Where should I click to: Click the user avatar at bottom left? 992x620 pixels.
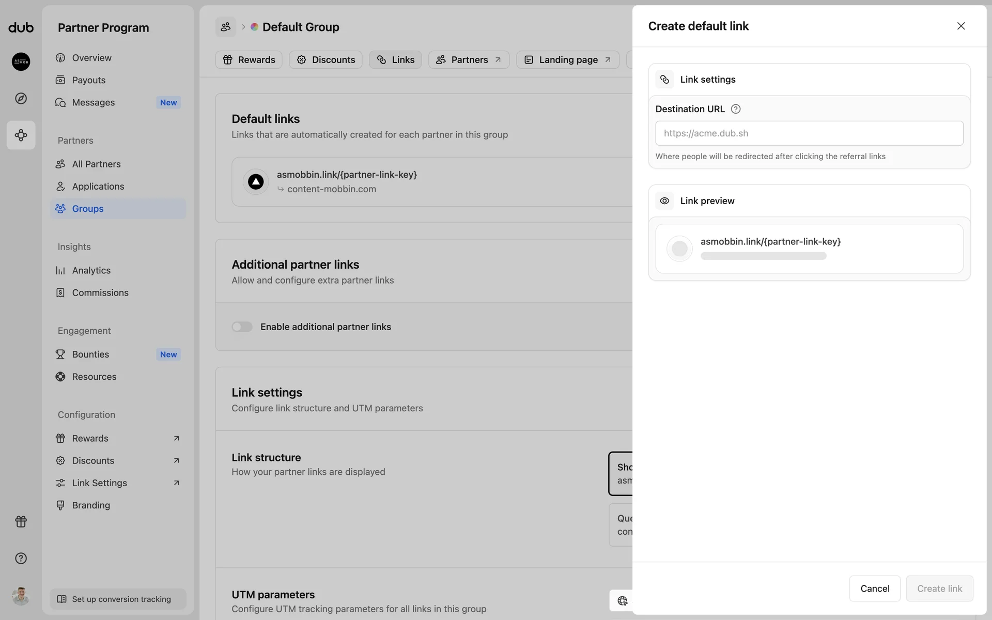(21, 596)
